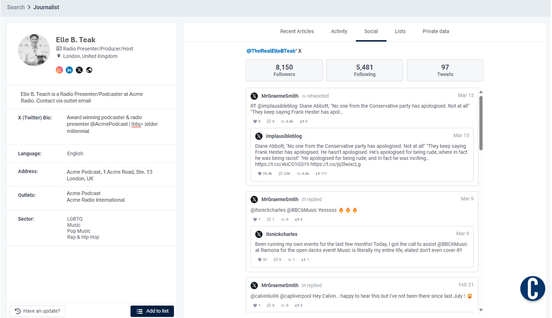The image size is (552, 318).
Task: Click the X (Twitter) icon under profile
Action: pyautogui.click(x=79, y=70)
